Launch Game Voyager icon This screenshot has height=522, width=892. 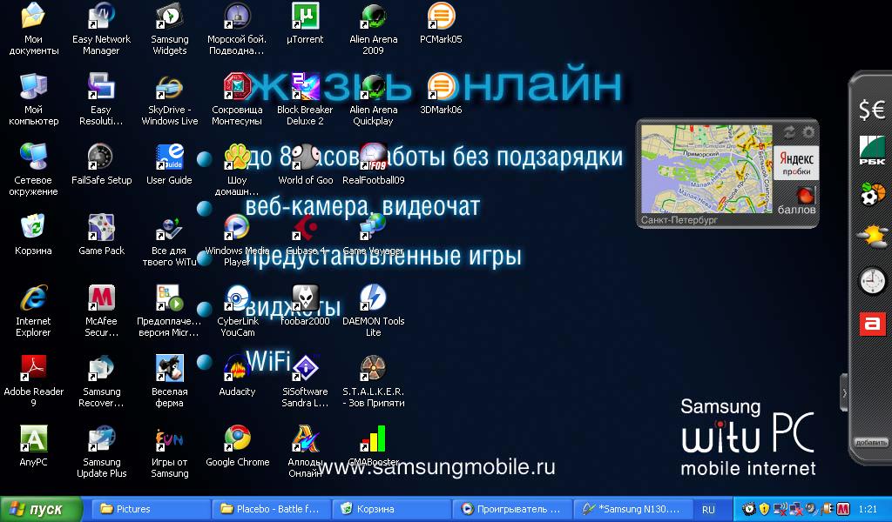tap(373, 227)
